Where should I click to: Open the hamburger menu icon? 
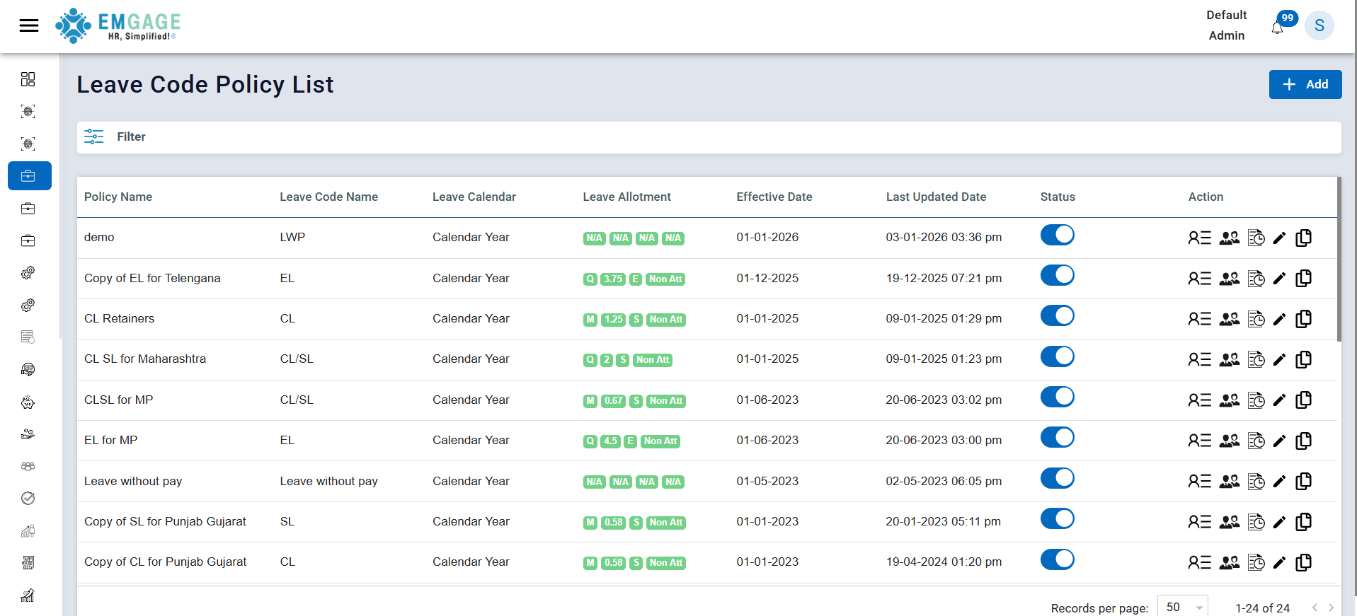click(29, 26)
